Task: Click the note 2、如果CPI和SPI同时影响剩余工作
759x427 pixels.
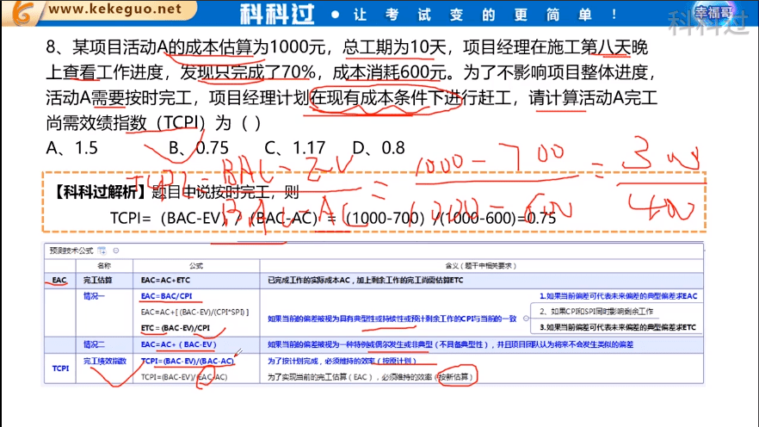Action: [x=596, y=312]
